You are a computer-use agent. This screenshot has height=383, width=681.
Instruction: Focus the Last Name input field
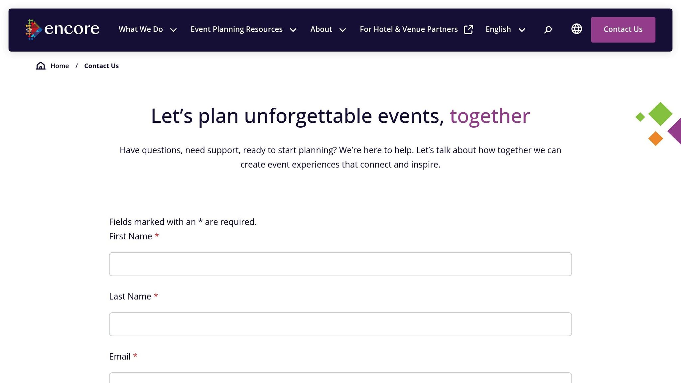[x=340, y=324]
